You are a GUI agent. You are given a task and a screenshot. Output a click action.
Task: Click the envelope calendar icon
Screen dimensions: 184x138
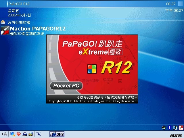point(3,22)
